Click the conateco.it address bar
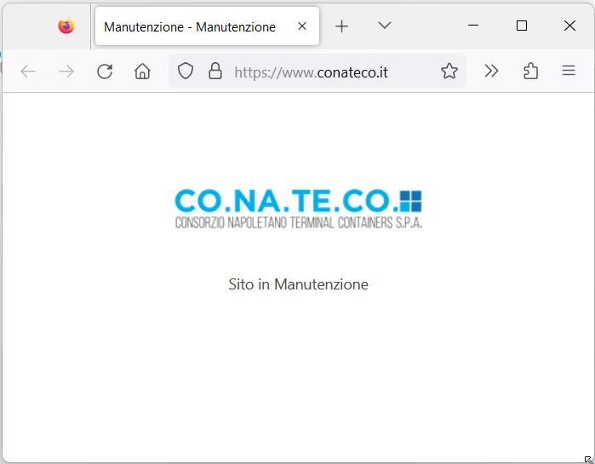 tap(323, 72)
